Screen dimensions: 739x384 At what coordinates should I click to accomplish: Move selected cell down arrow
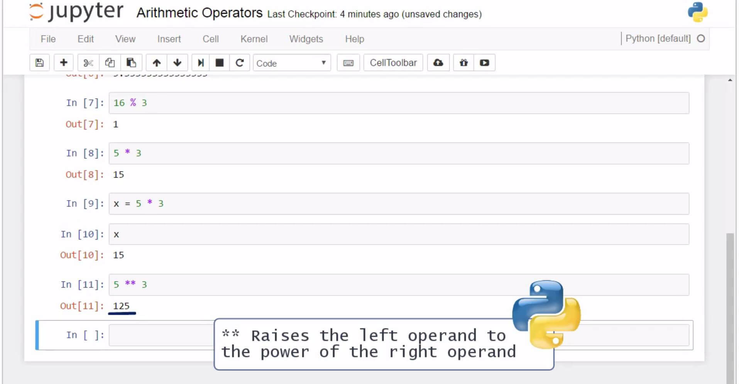178,63
